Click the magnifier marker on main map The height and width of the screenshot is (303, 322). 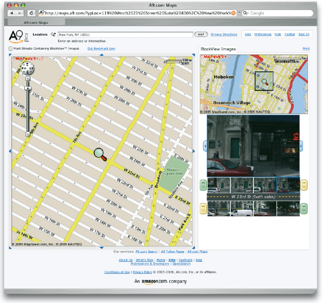tap(100, 154)
